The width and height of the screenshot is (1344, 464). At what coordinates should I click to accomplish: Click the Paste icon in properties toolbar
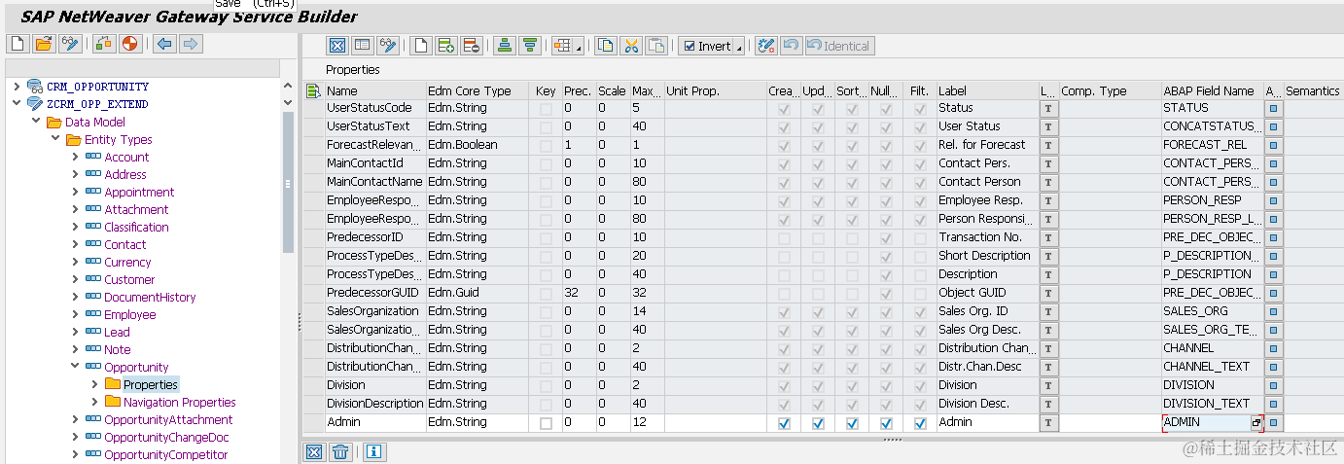656,46
